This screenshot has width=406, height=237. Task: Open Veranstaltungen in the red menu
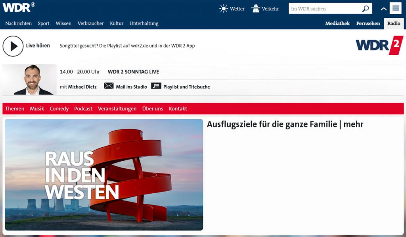click(x=117, y=109)
